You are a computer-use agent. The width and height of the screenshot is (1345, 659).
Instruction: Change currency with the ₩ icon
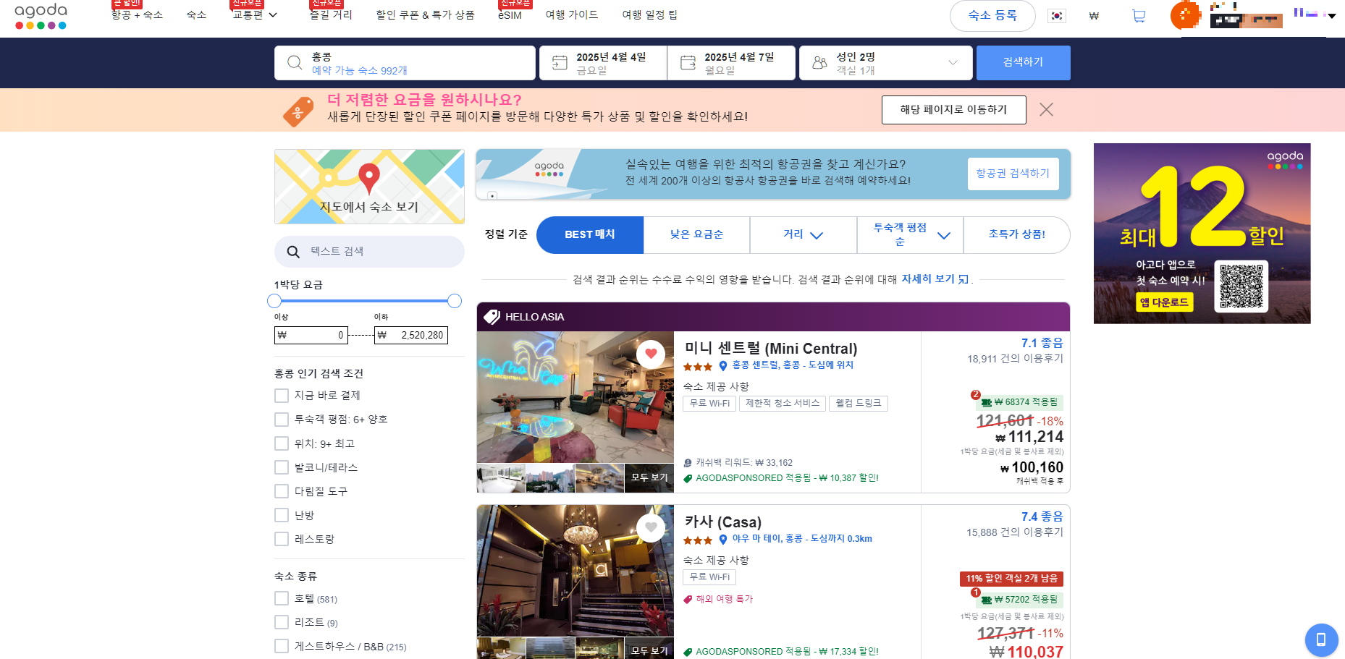[x=1094, y=16]
